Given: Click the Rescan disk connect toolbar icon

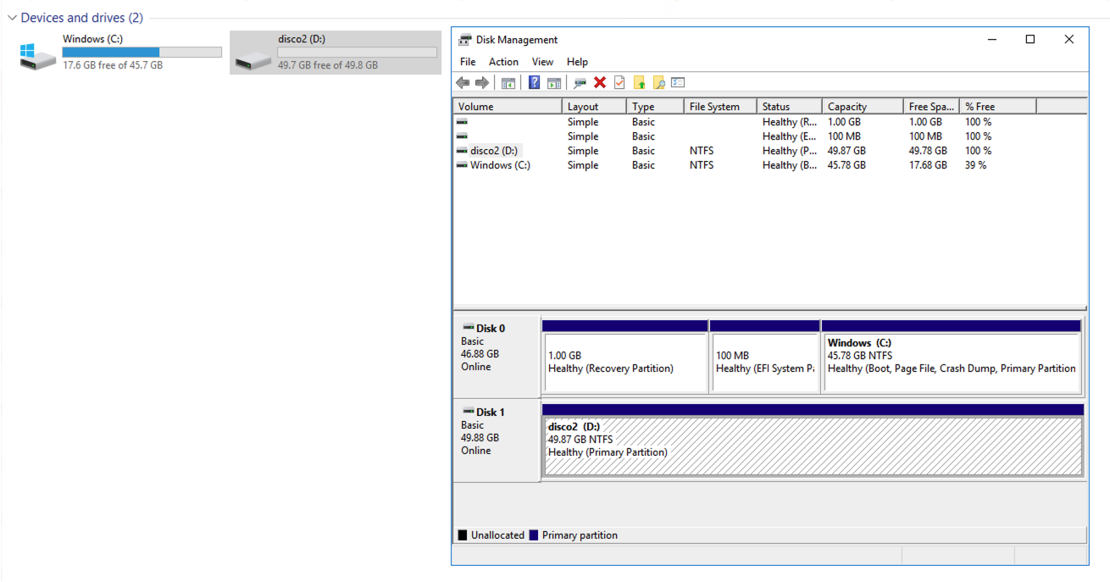Looking at the screenshot, I should (x=580, y=83).
